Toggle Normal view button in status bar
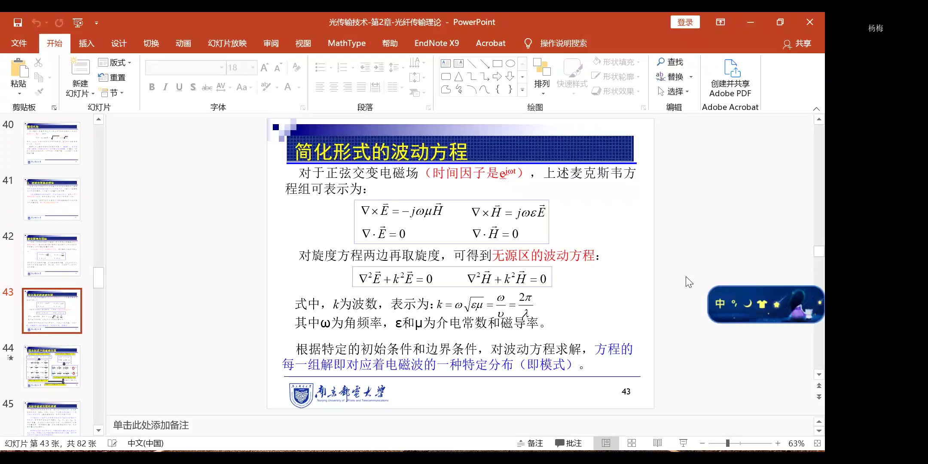 [606, 443]
